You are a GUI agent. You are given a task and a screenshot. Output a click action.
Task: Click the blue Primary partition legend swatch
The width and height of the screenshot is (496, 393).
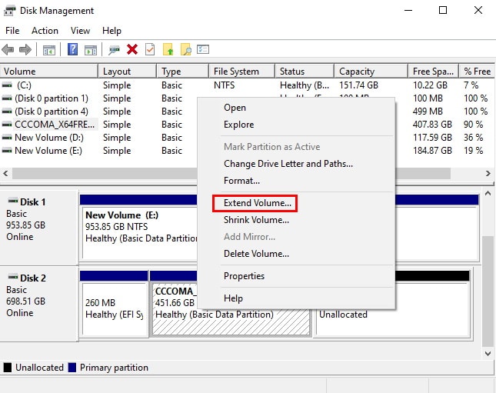[72, 368]
